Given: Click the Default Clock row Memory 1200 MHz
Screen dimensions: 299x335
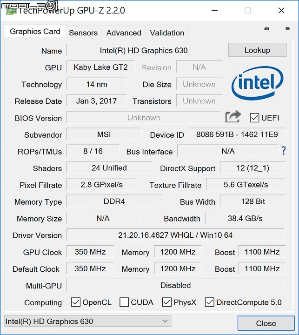Looking at the screenshot, I should pos(178,268).
